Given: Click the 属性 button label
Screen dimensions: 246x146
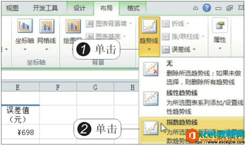Looking at the screenshot, I should coord(220,40).
